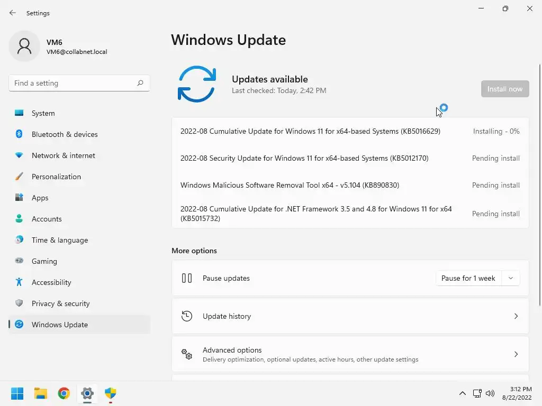Click Advanced options label
The image size is (542, 406).
coord(232,350)
